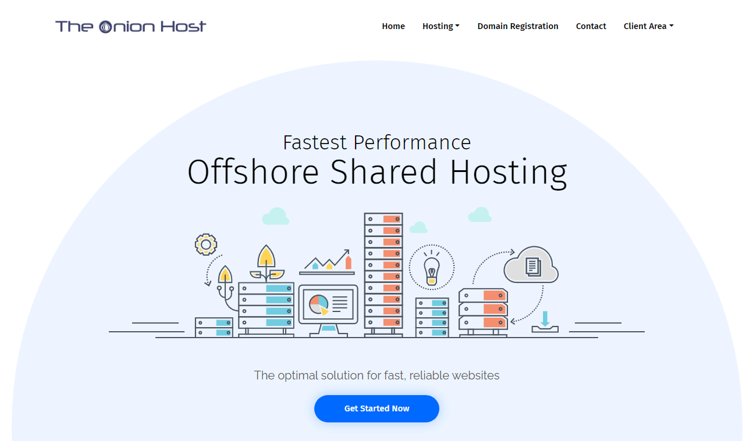Open the Client Area dropdown

tap(648, 26)
